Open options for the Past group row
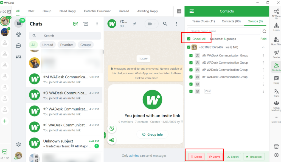 tap(263, 92)
